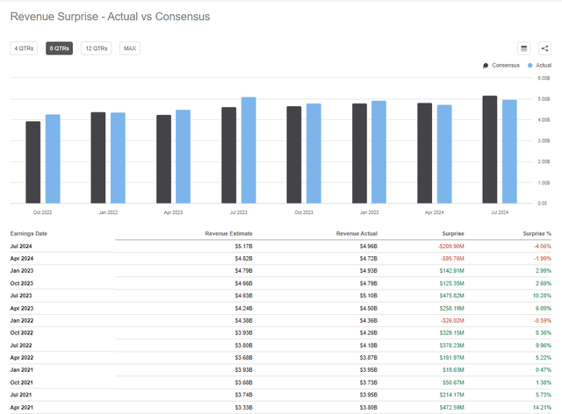Select the 8 QTRs range
This screenshot has width=562, height=414.
[59, 49]
